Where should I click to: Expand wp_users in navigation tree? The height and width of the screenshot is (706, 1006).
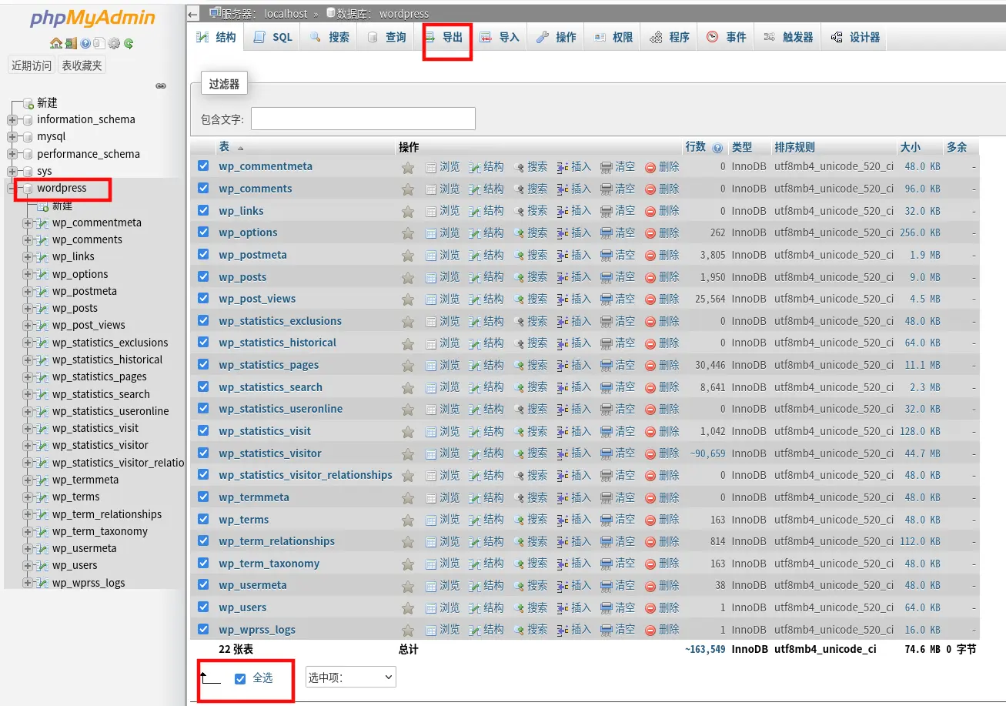(28, 565)
